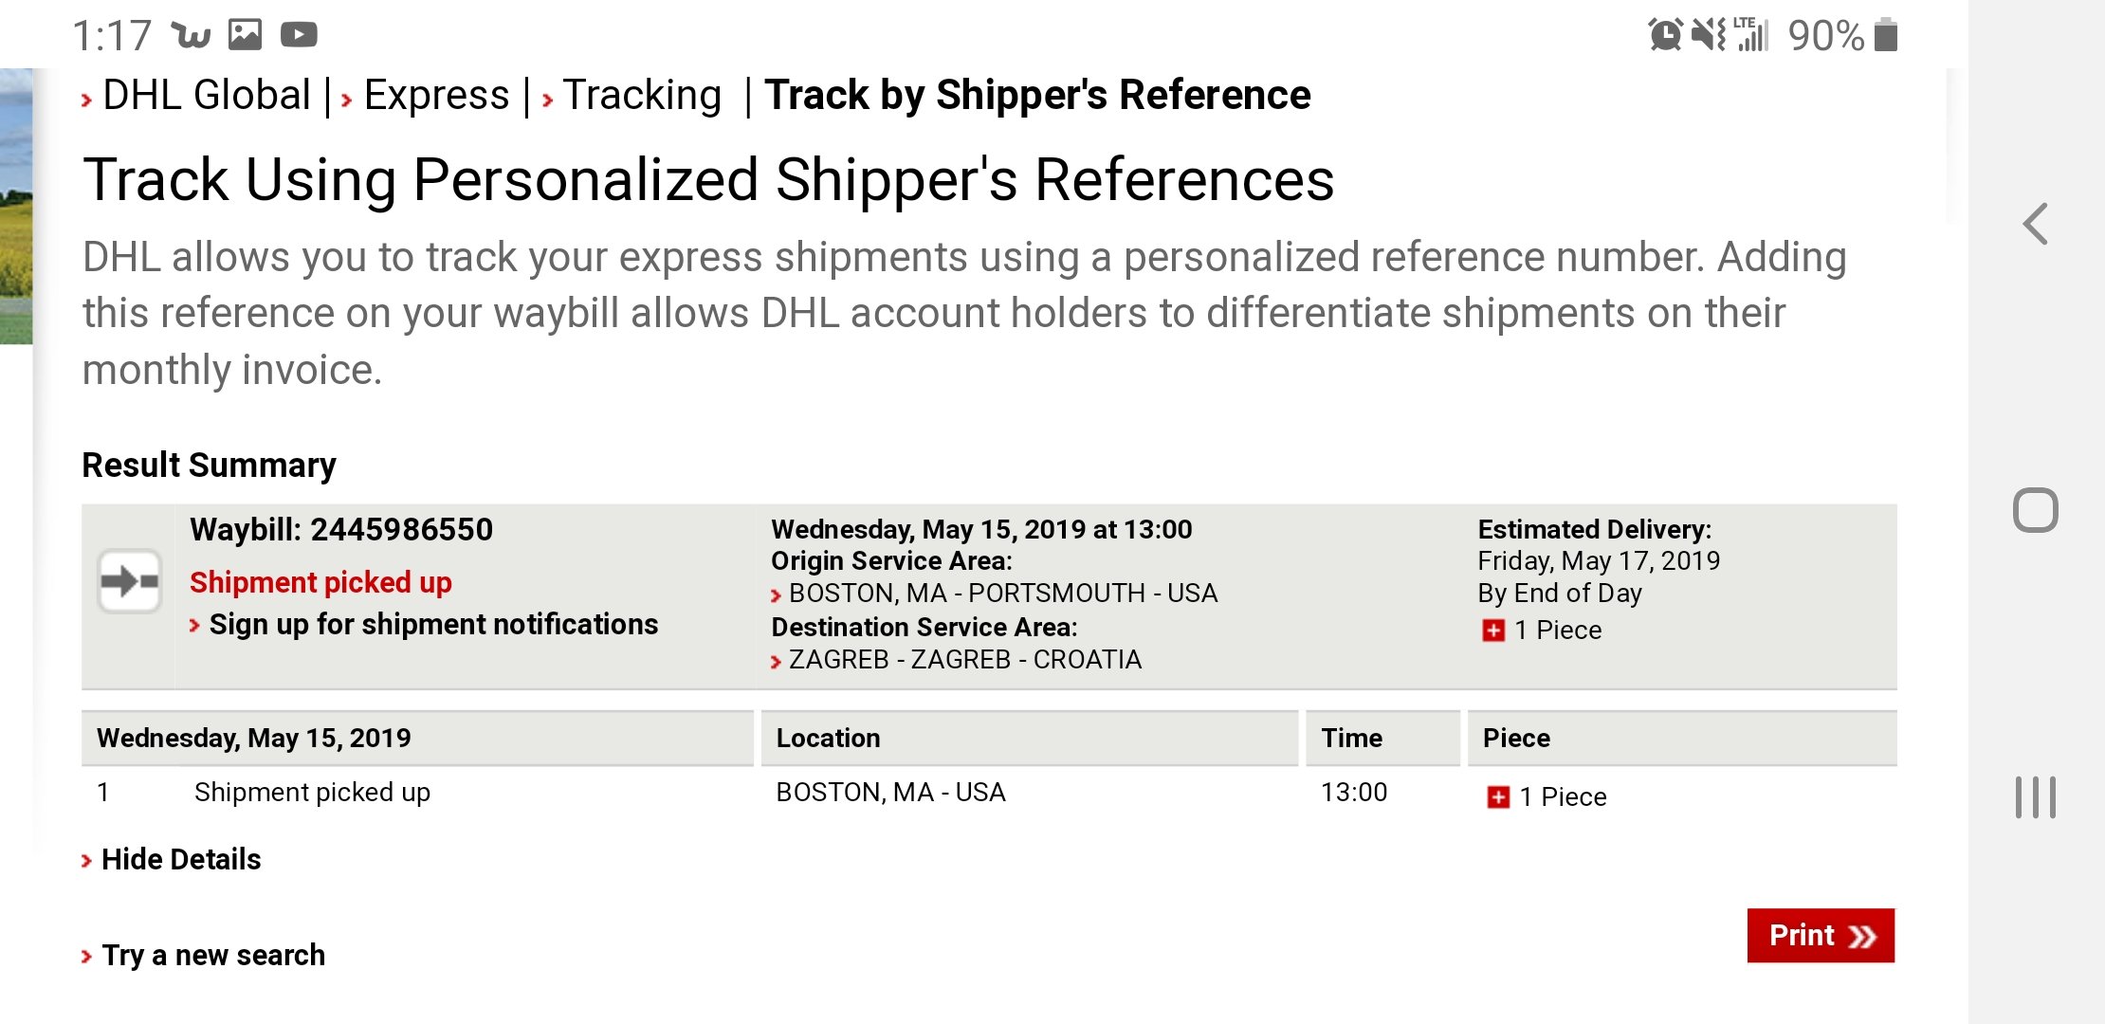This screenshot has width=2105, height=1024.
Task: Tap the image notification icon in status bar
Action: point(245,35)
